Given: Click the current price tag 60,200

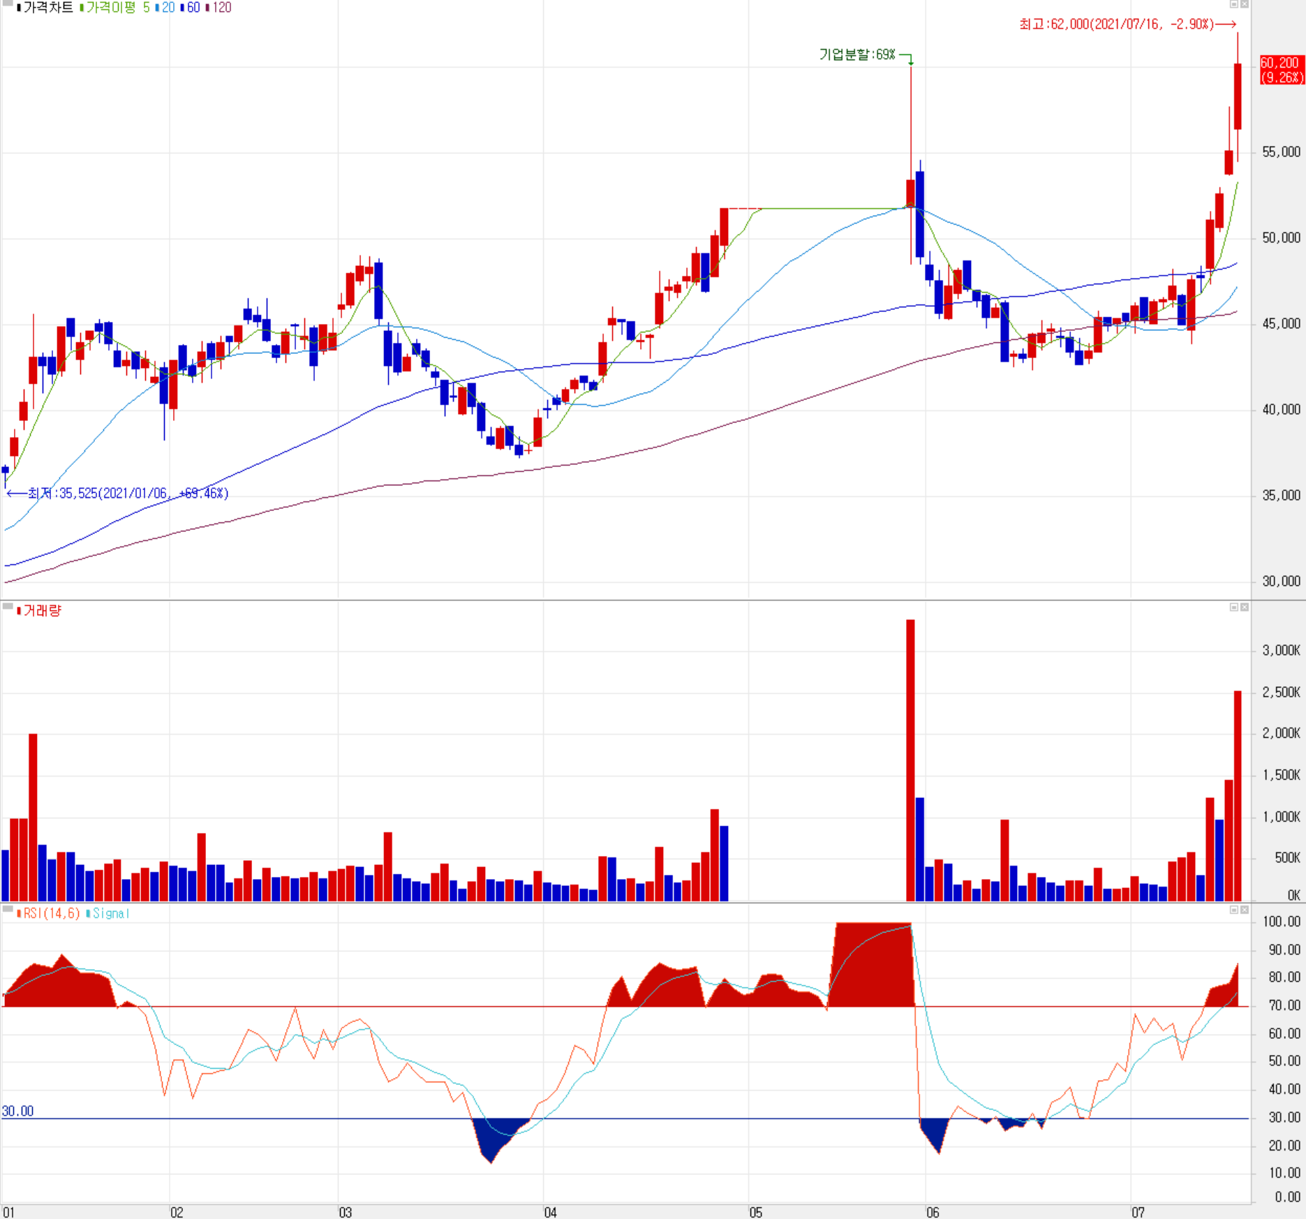Looking at the screenshot, I should pos(1282,70).
